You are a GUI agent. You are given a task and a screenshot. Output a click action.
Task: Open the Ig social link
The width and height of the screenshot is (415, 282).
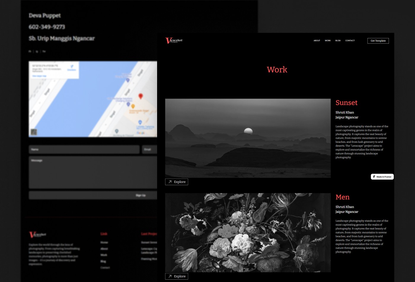pyautogui.click(x=36, y=51)
